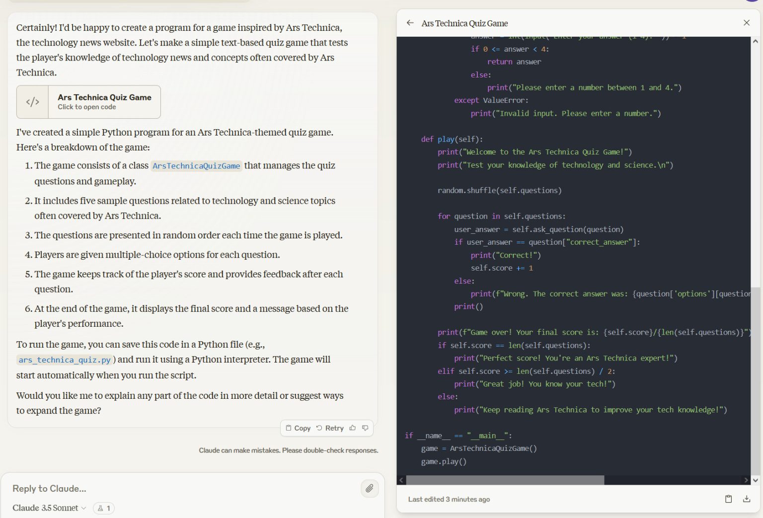
Task: Click the code brackets icon on artifact card
Action: tap(33, 102)
